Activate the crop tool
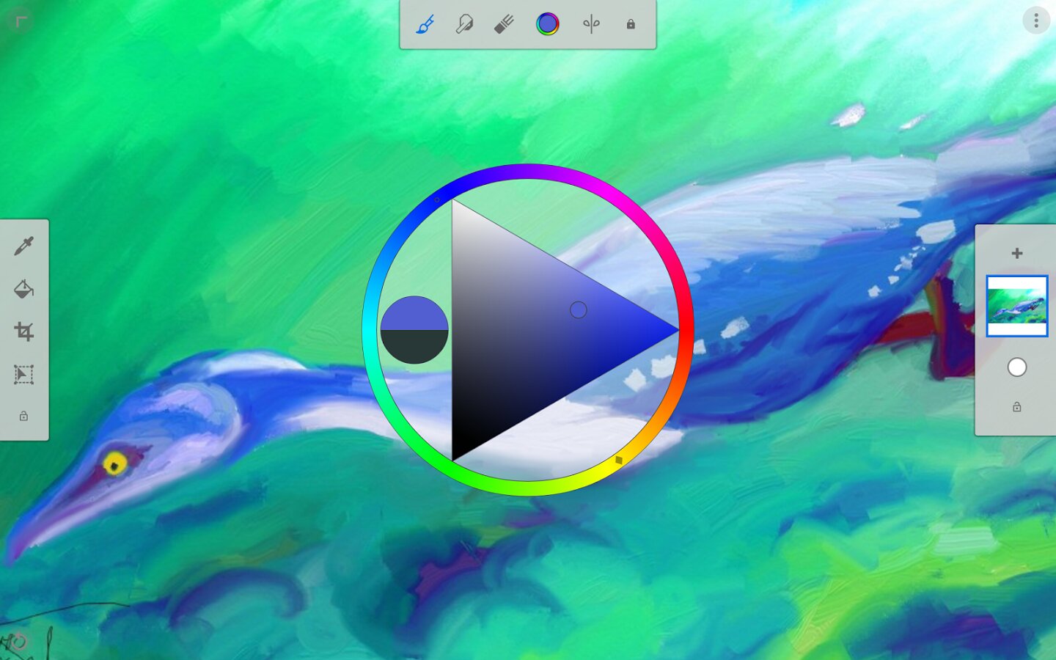1056x660 pixels. tap(23, 331)
